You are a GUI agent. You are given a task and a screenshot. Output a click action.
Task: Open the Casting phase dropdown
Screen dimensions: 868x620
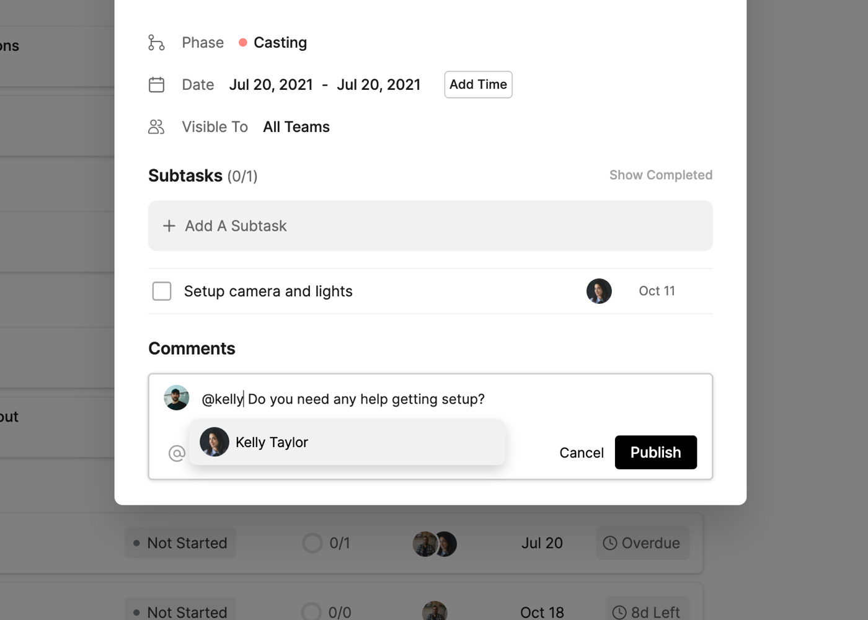(273, 43)
